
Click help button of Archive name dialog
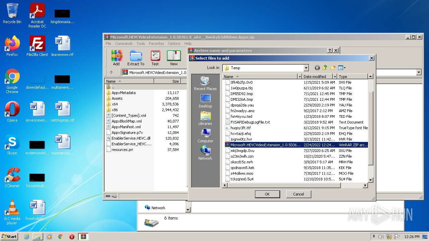pos(330,51)
